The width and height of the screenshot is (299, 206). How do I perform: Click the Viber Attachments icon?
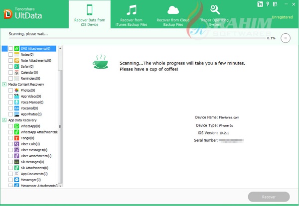[x=16, y=156]
